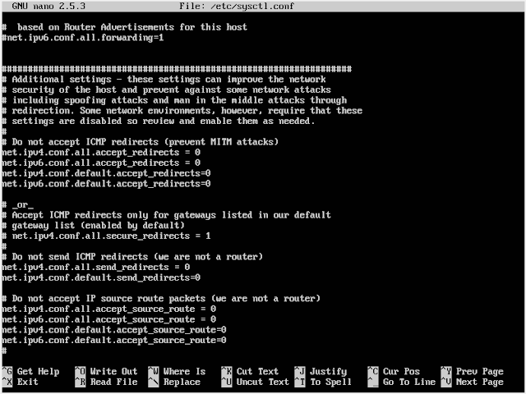
Task: Choose the ^\ Replace shortcut
Action: (x=174, y=382)
